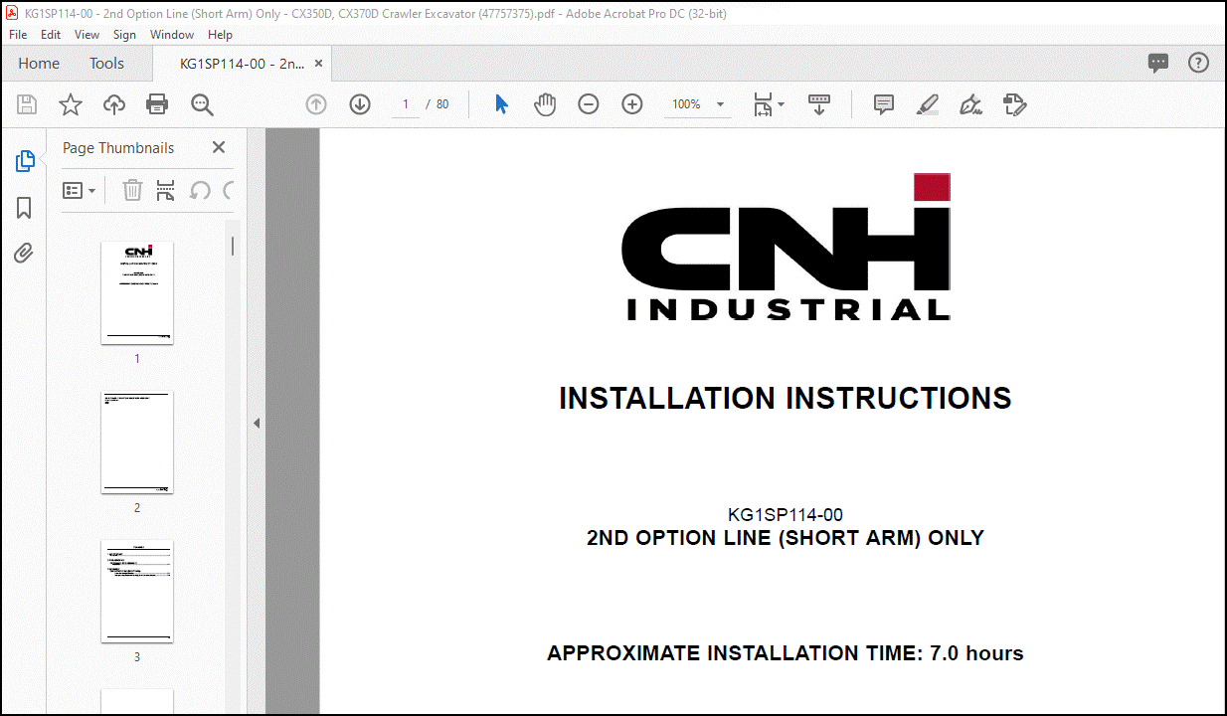1227x716 pixels.
Task: Open the View menu
Action: tap(87, 34)
